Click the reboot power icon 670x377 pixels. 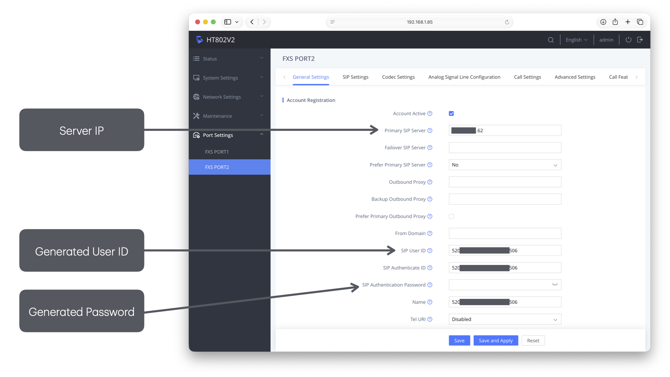pyautogui.click(x=628, y=40)
